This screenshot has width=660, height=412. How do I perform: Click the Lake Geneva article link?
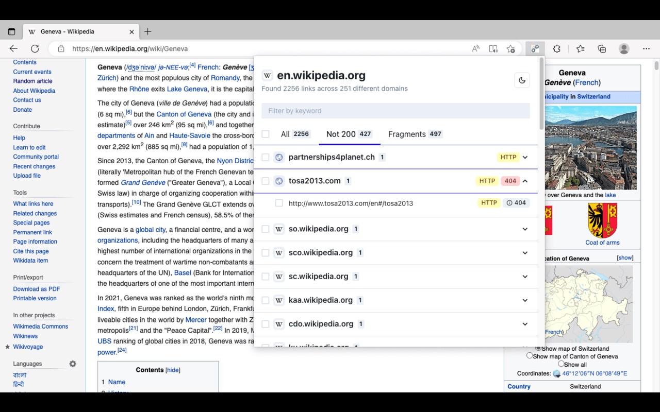187,89
